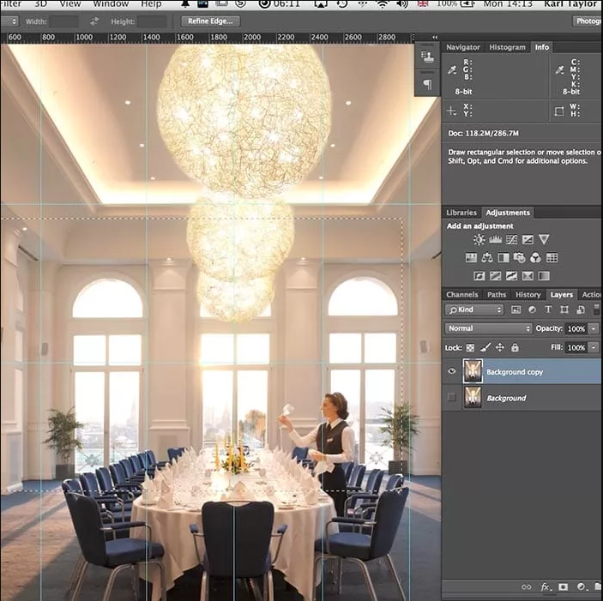Add an Invert adjustment layer

479,276
